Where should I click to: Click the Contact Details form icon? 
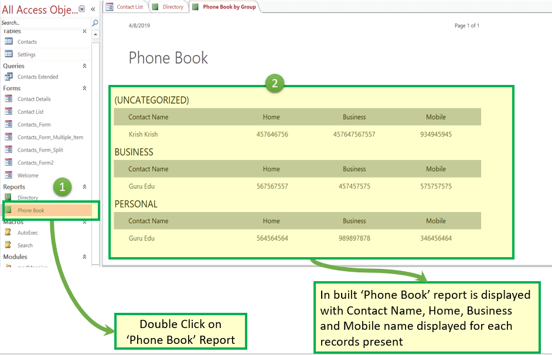[x=9, y=99]
